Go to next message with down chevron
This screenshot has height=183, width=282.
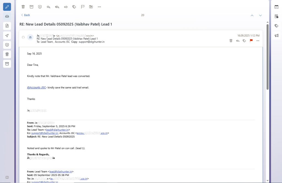(x=260, y=15)
